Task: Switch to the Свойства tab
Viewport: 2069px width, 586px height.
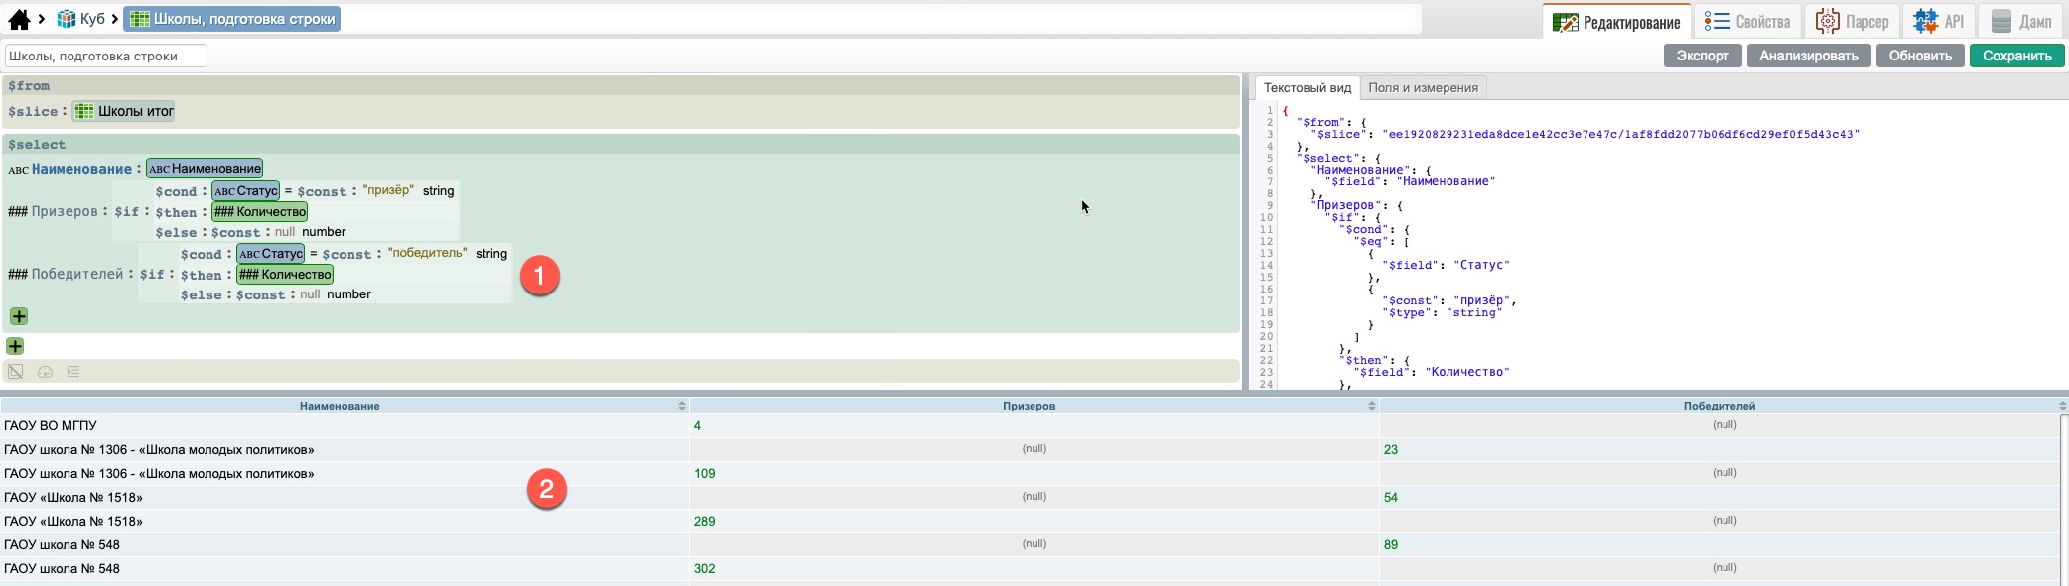Action: pyautogui.click(x=1747, y=21)
